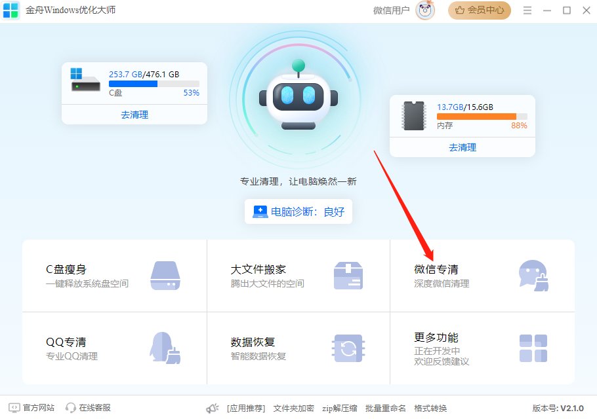Click the 电脑诊断: 良好 button
The height and width of the screenshot is (419, 597).
point(298,211)
